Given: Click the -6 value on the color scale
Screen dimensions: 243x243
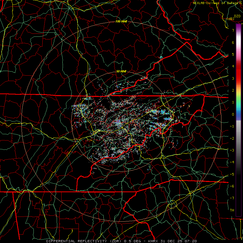Looking at the screenshot, I should pyautogui.click(x=232, y=186).
